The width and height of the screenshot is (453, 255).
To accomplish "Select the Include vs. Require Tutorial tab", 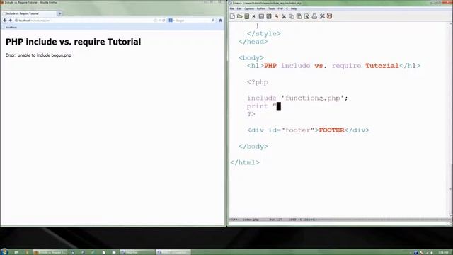I will point(29,13).
